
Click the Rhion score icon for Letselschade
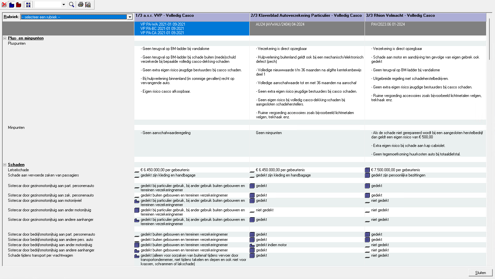[367, 170]
